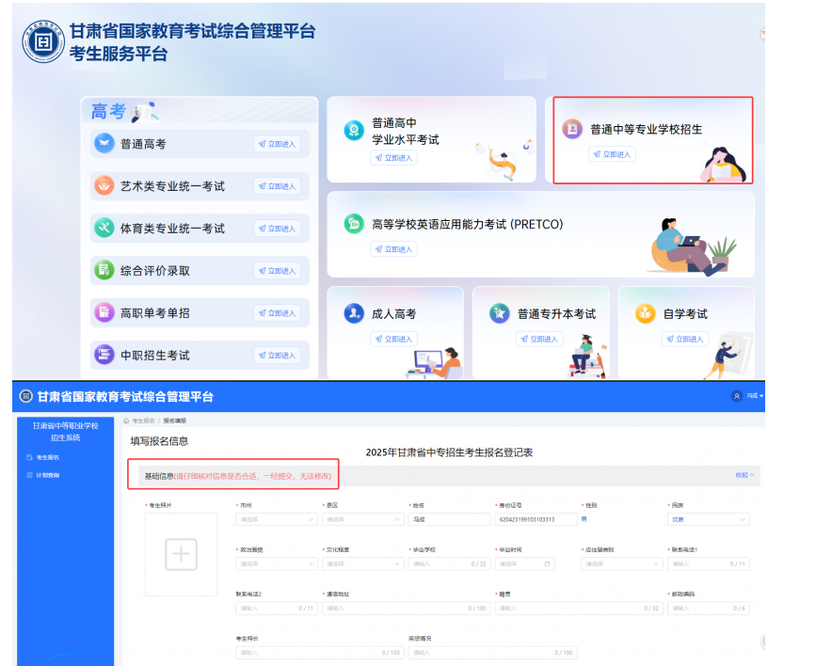Screen dimensions: 816x666
Task: Click the 艺术类专业统一考试 orange icon
Action: 104,186
